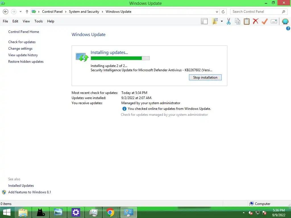Click Check for updates managed by administrator
Viewport: 291px width, 218px height.
tap(164, 115)
